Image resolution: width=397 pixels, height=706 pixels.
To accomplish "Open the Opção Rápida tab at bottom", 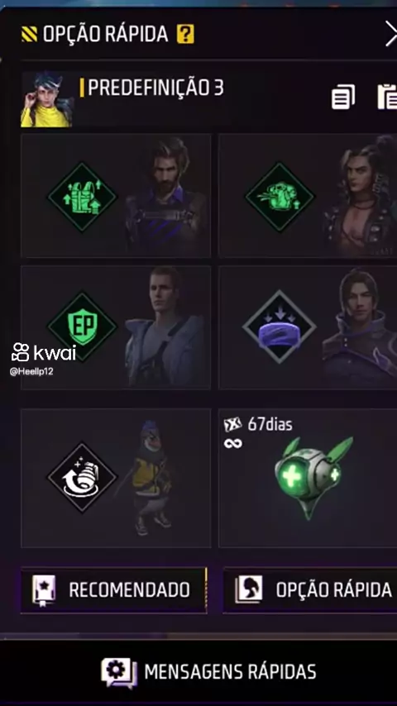I will (310, 589).
